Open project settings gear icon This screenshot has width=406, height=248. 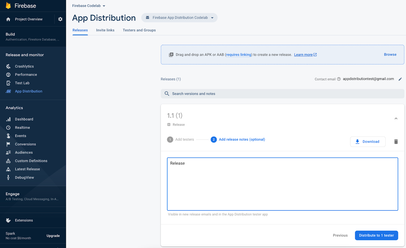tap(60, 19)
